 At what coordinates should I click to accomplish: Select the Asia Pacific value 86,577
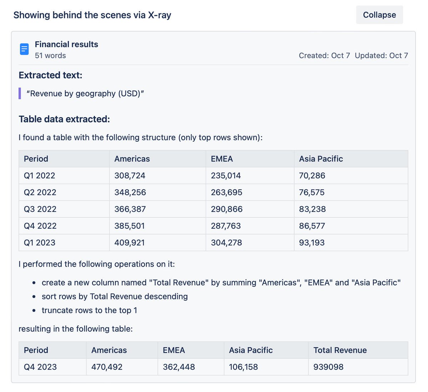312,226
